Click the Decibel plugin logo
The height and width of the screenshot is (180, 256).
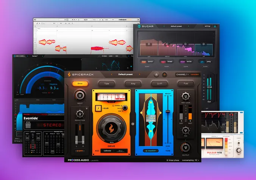coord(20,56)
